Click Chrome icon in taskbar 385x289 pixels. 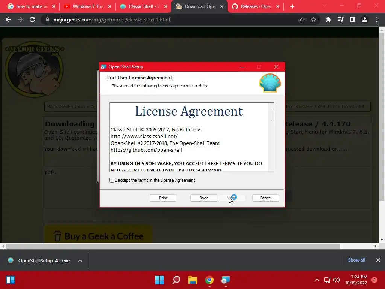tap(209, 280)
